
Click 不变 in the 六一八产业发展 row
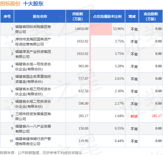pyautogui.click(x=134, y=129)
